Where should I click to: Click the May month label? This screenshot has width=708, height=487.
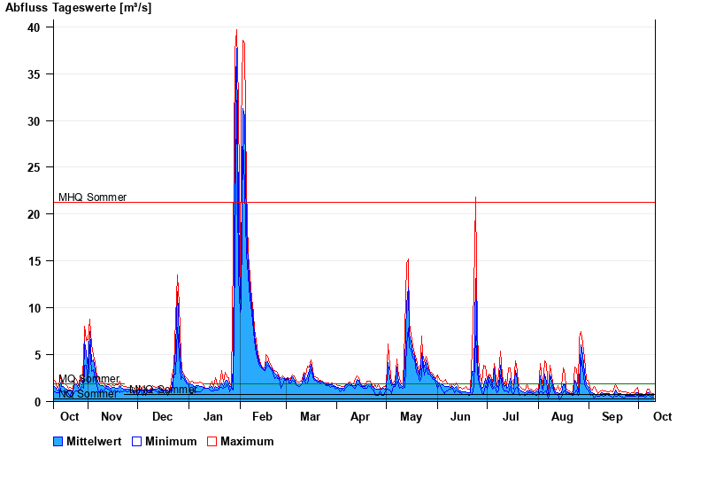pos(411,416)
